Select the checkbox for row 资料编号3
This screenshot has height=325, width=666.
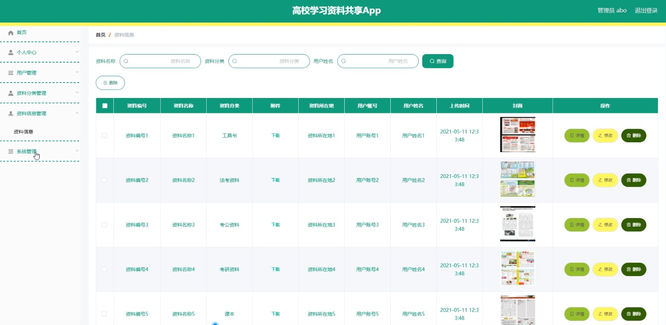click(x=104, y=224)
